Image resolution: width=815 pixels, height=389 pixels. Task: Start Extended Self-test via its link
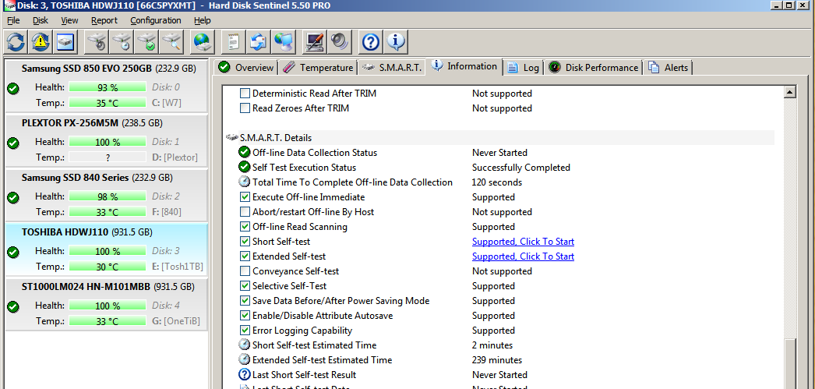click(523, 256)
